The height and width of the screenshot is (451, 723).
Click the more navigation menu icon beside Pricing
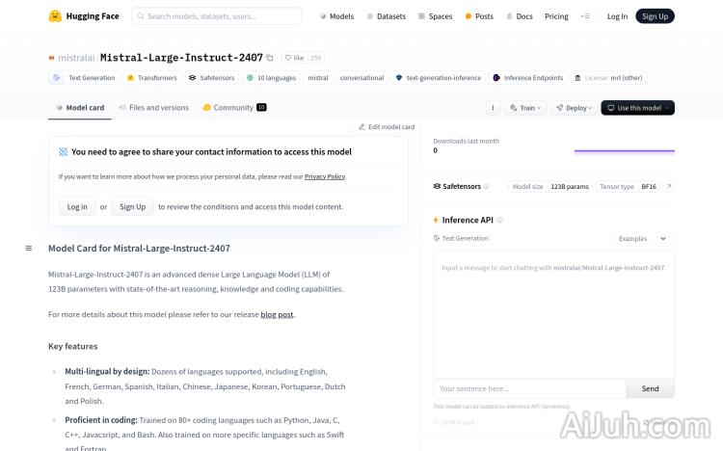click(x=585, y=16)
